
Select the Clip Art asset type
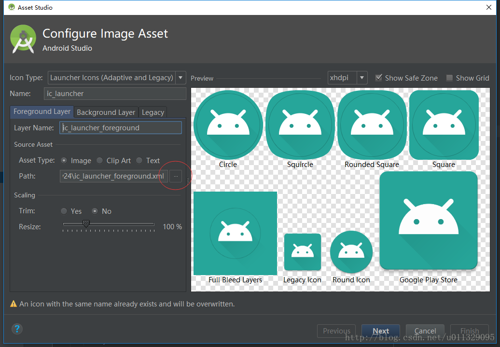click(99, 160)
